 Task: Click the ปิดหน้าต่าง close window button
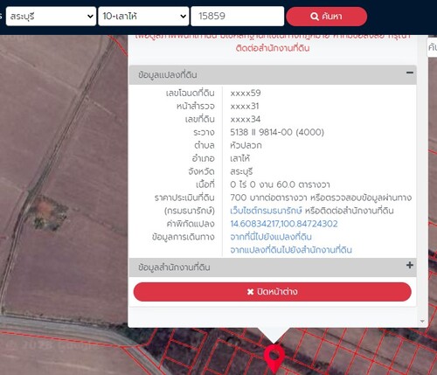coord(273,292)
